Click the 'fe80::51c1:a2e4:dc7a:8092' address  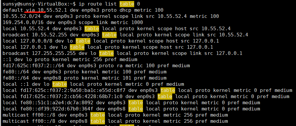[x=57, y=103]
